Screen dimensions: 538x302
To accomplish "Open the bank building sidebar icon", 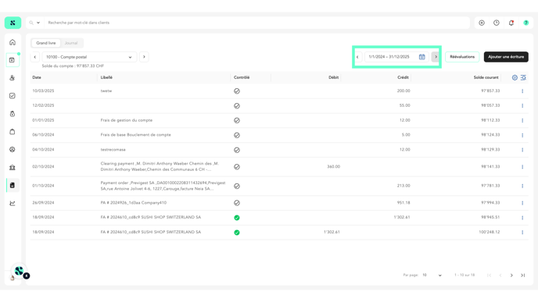I will [x=13, y=168].
